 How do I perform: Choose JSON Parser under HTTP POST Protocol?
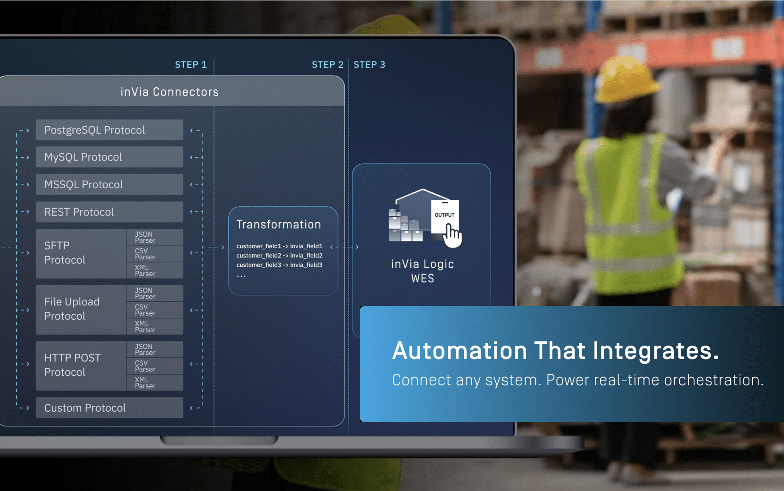coord(155,349)
